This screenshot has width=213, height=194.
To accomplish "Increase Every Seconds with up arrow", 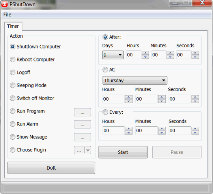I will click(x=195, y=129).
